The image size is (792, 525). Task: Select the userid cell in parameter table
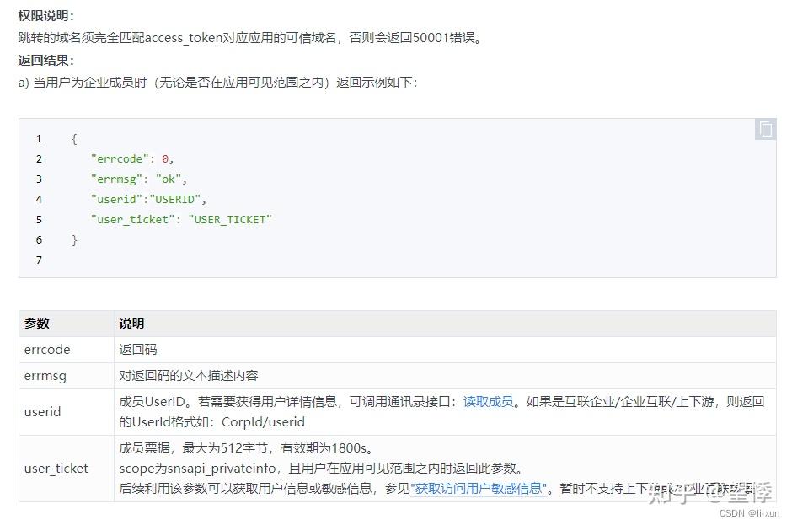pos(42,412)
